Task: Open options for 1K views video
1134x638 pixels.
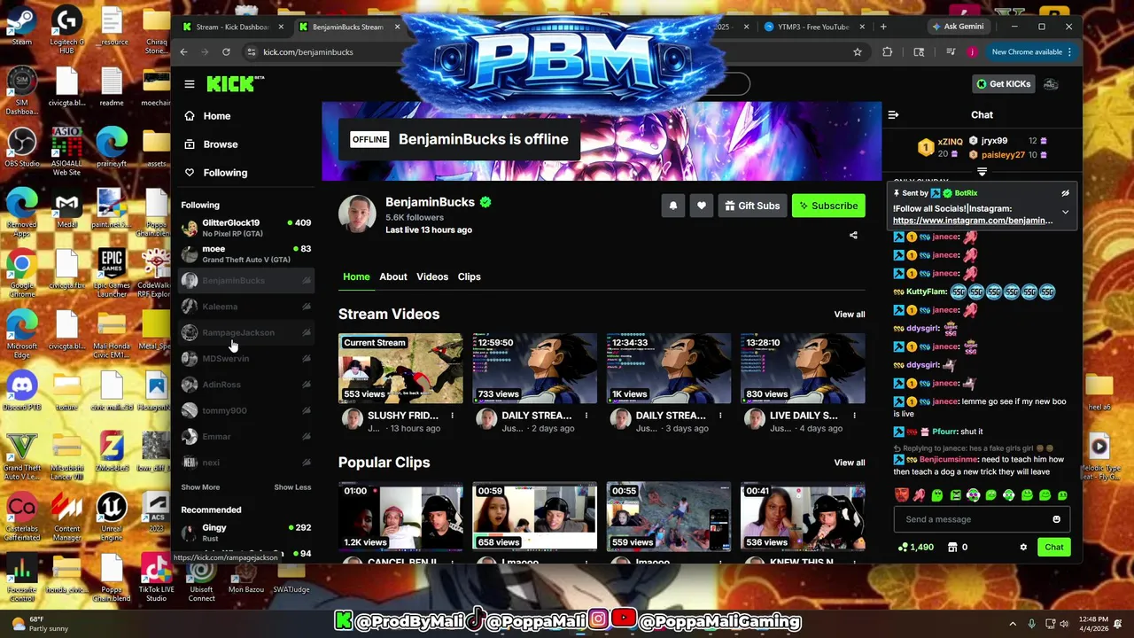Action: [719, 416]
